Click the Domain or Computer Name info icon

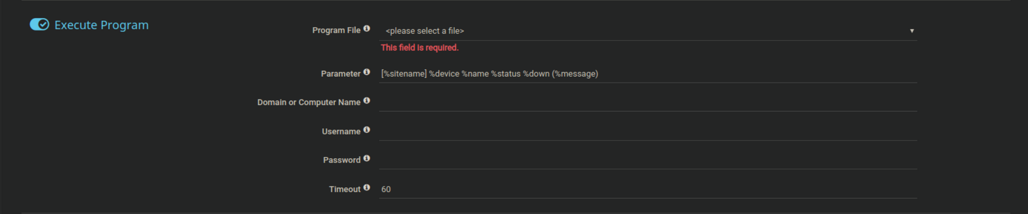366,101
